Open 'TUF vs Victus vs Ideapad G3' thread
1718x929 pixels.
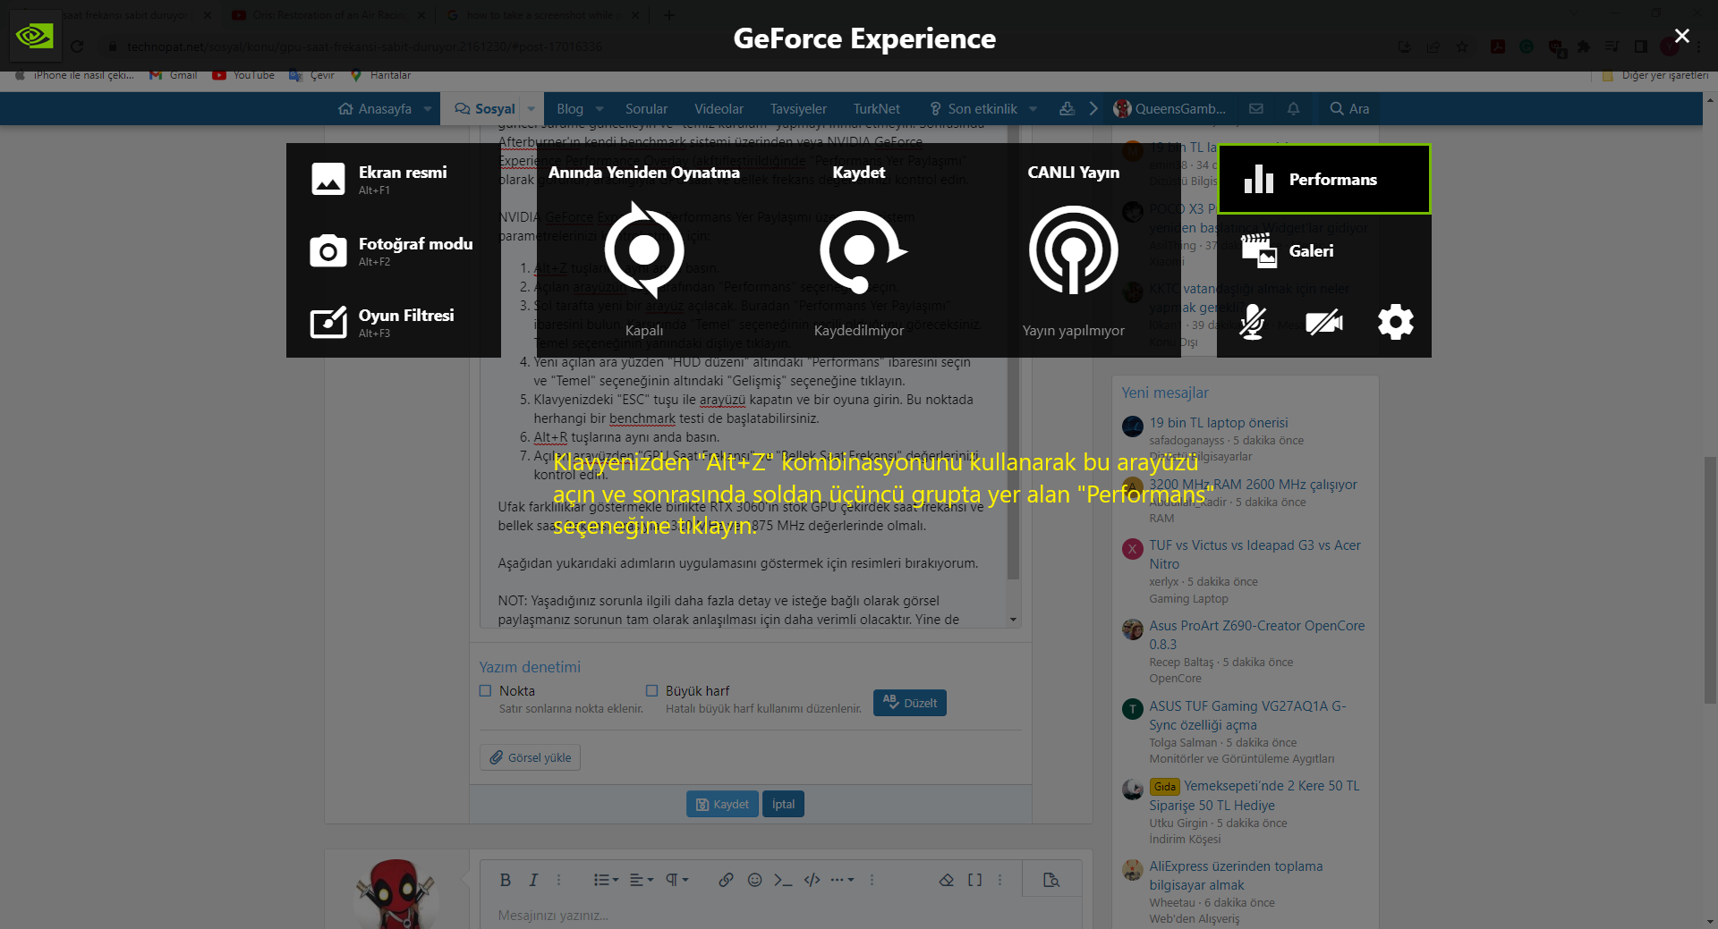coord(1254,554)
